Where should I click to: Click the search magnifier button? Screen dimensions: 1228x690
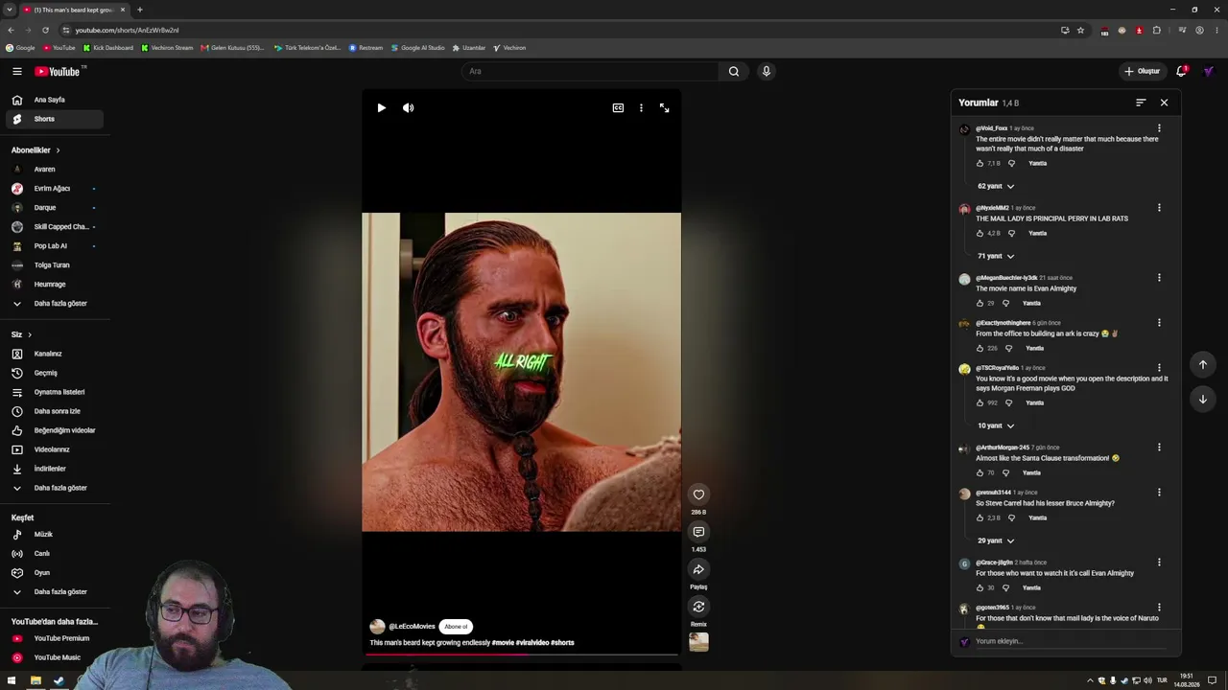point(734,71)
